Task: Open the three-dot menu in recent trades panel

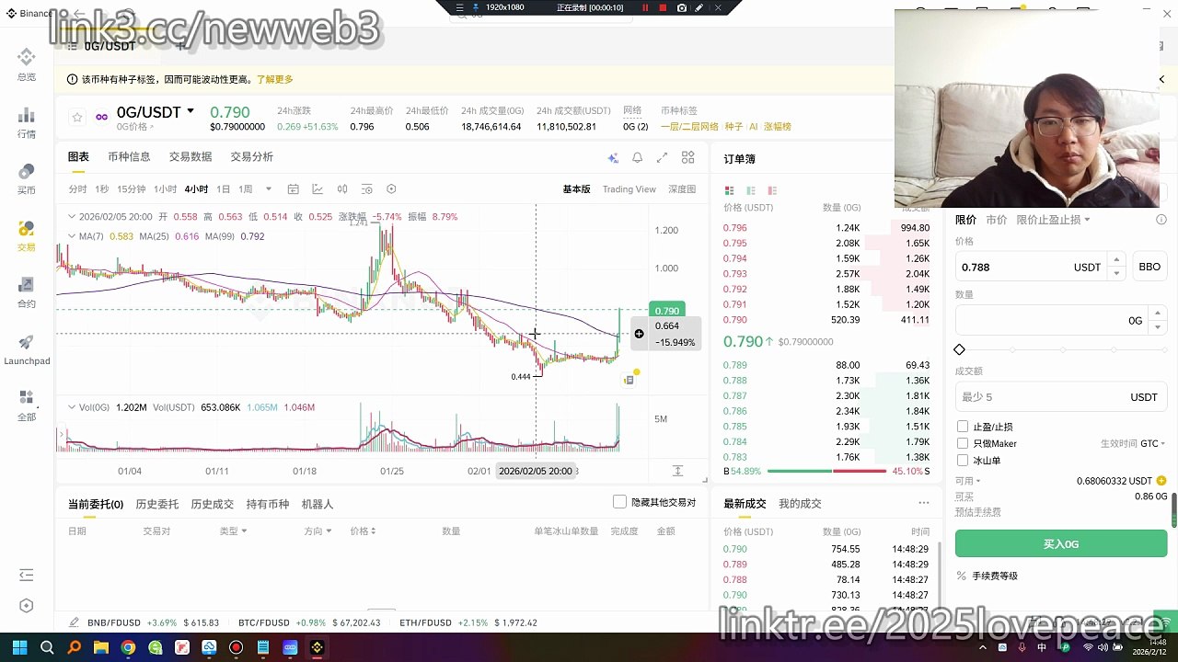Action: point(924,503)
